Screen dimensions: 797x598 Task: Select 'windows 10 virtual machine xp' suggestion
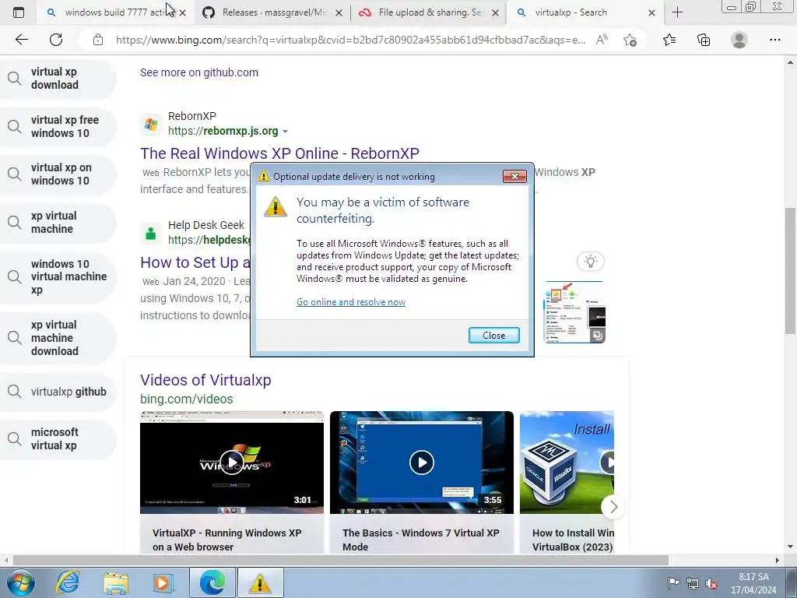(x=58, y=277)
